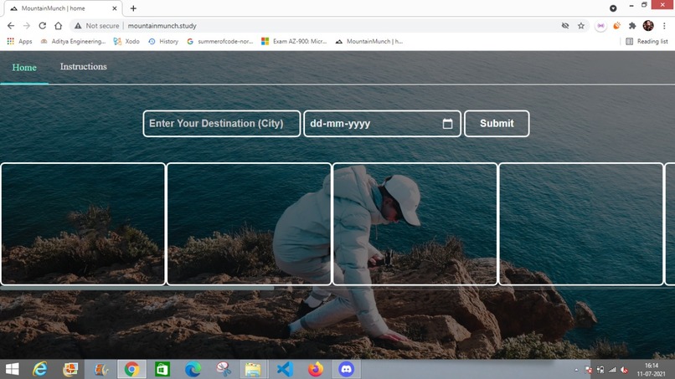The height and width of the screenshot is (379, 675).
Task: Show hidden system tray icons
Action: (x=576, y=370)
